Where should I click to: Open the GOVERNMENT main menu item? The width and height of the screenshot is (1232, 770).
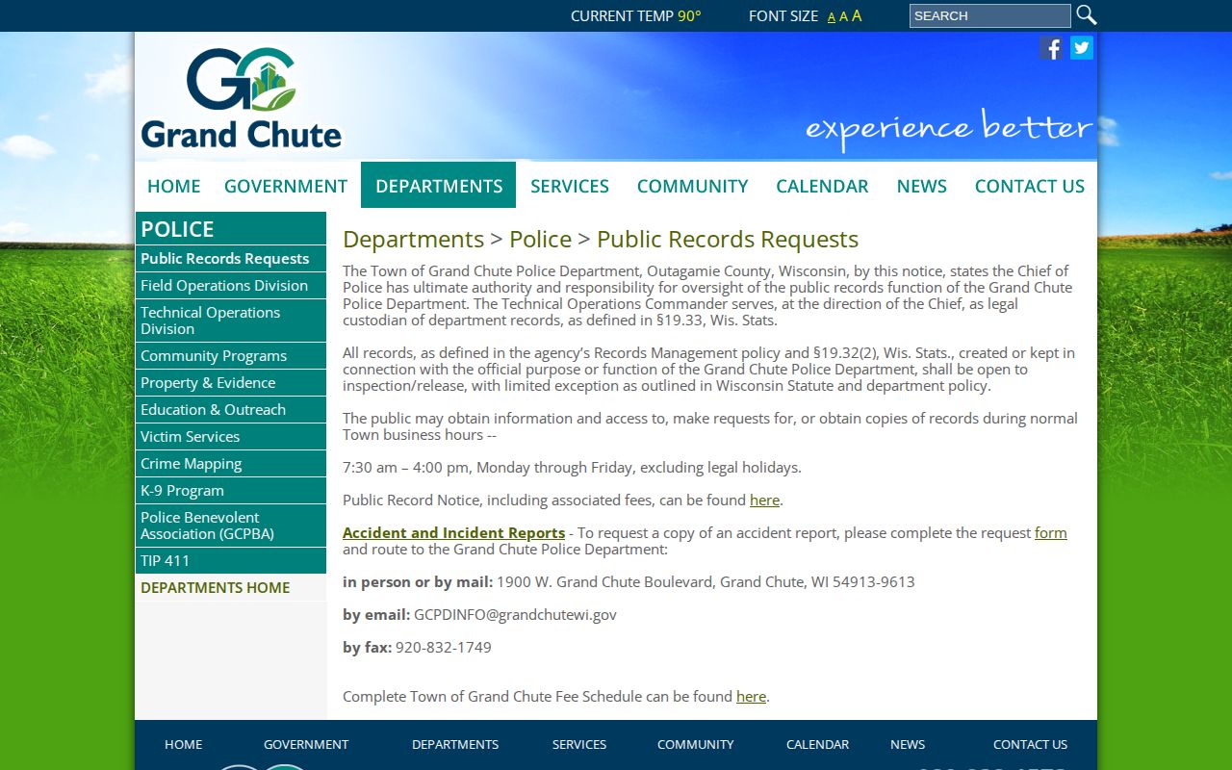pyautogui.click(x=286, y=186)
